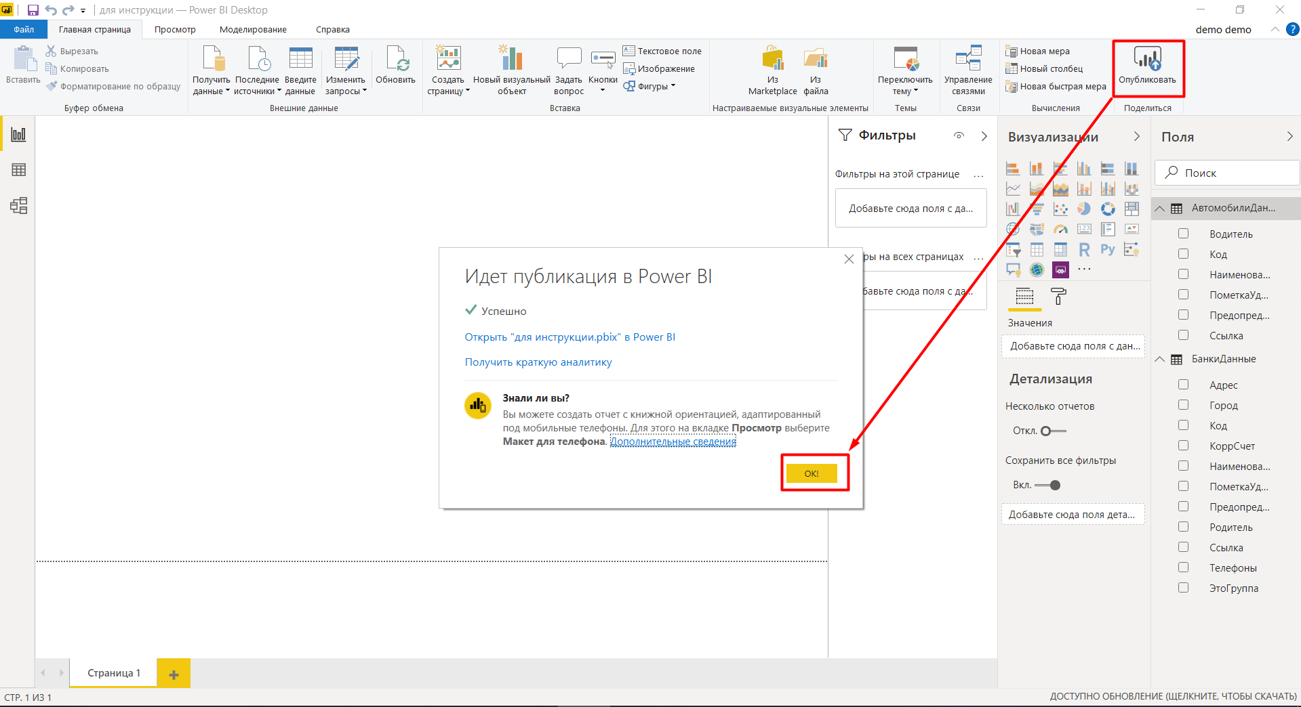Add a Новый столбец
Viewport: 1301px width, 707px height.
click(1044, 68)
